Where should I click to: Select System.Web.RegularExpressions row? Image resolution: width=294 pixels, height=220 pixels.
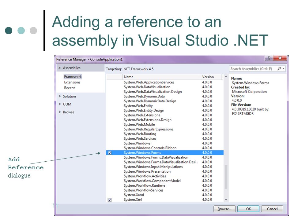point(165,129)
